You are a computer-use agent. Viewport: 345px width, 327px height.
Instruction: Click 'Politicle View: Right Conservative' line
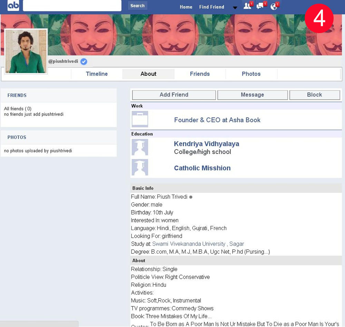(170, 277)
